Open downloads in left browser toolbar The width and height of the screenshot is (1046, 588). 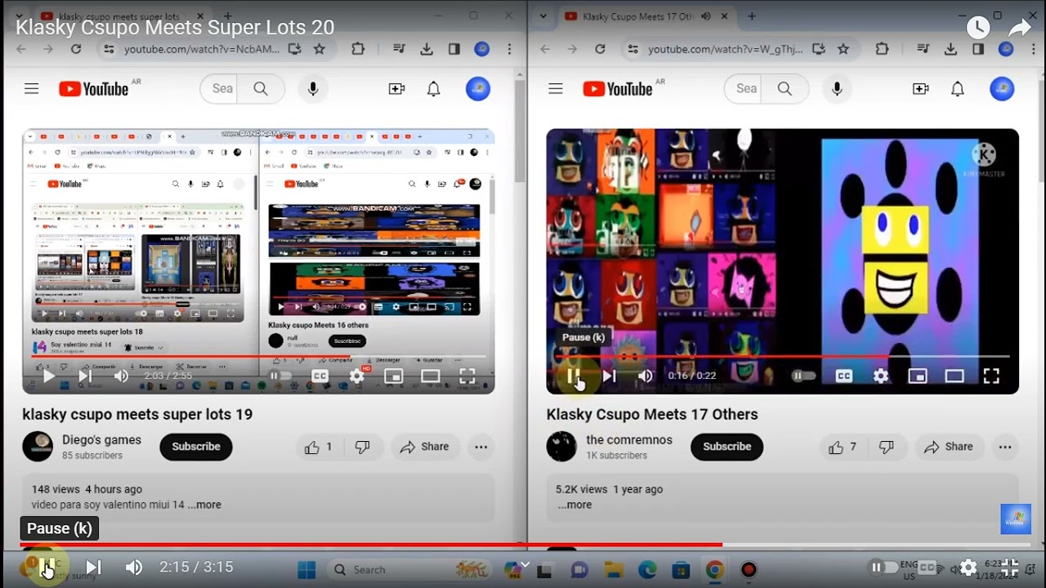point(427,49)
